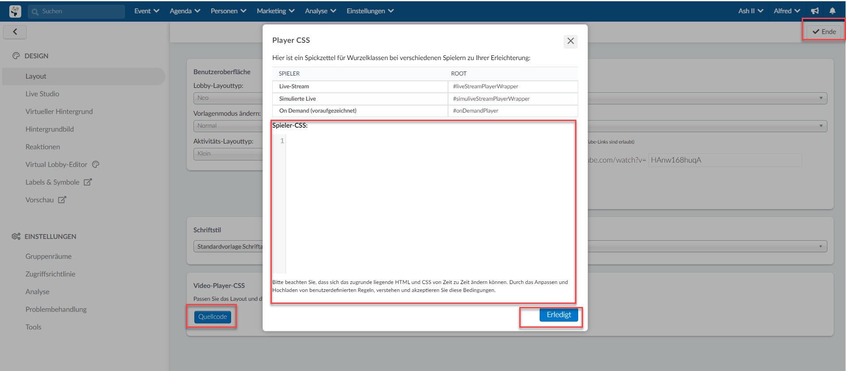Screen dimensions: 846x371
Task: Open the Analyse menu in top bar
Action: [x=321, y=11]
